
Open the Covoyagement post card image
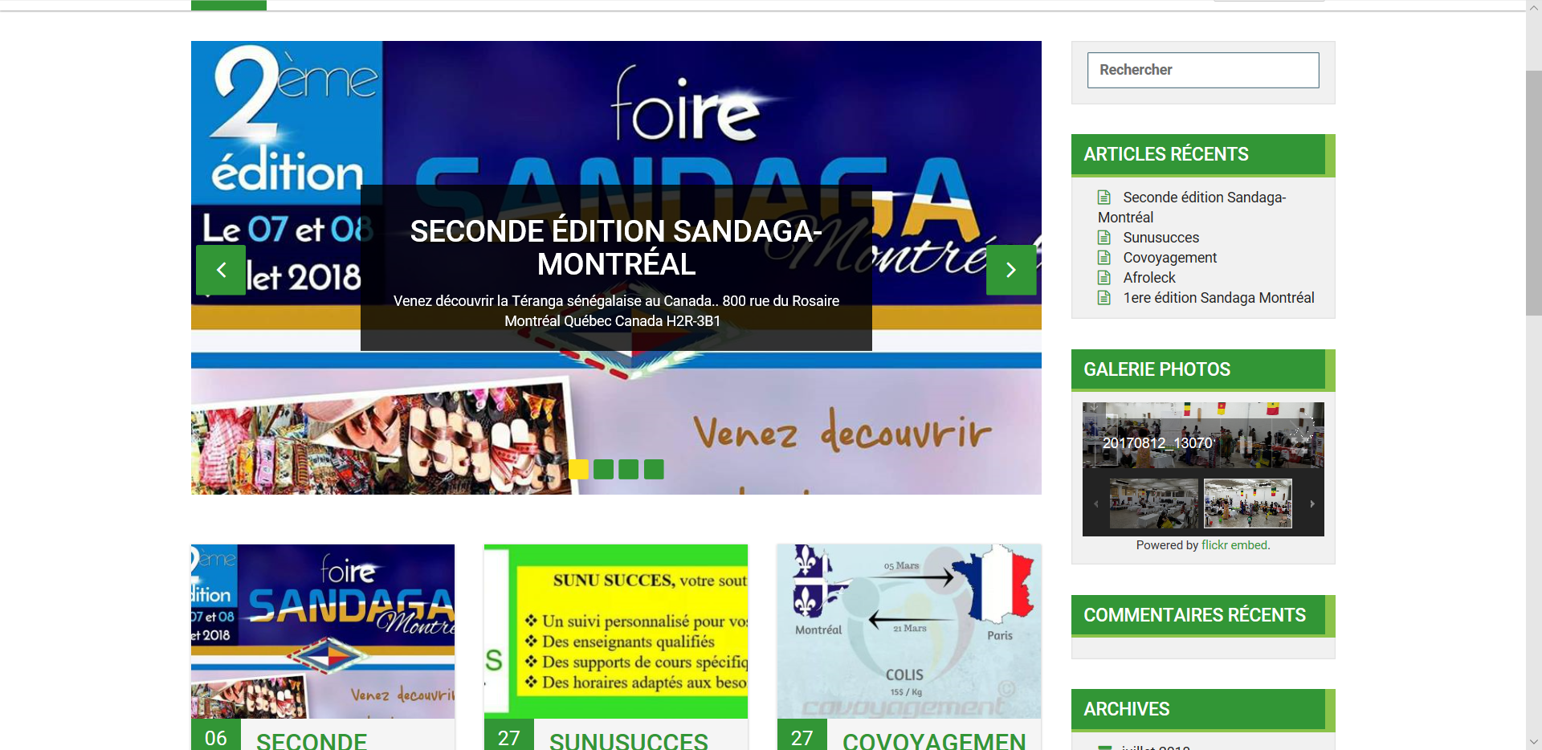point(909,631)
